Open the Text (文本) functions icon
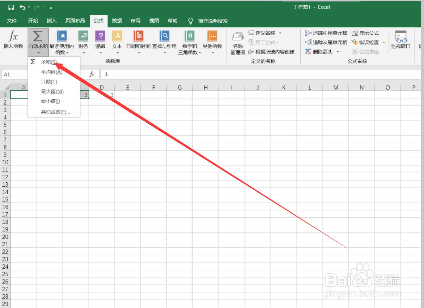Image resolution: width=424 pixels, height=308 pixels. 117,36
